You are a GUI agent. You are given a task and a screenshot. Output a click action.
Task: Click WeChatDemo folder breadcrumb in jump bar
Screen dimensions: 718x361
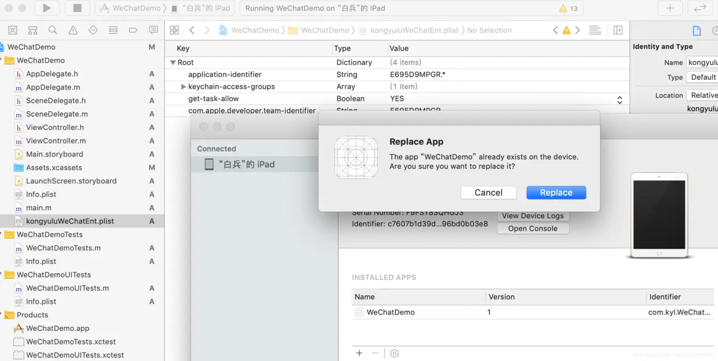[319, 30]
